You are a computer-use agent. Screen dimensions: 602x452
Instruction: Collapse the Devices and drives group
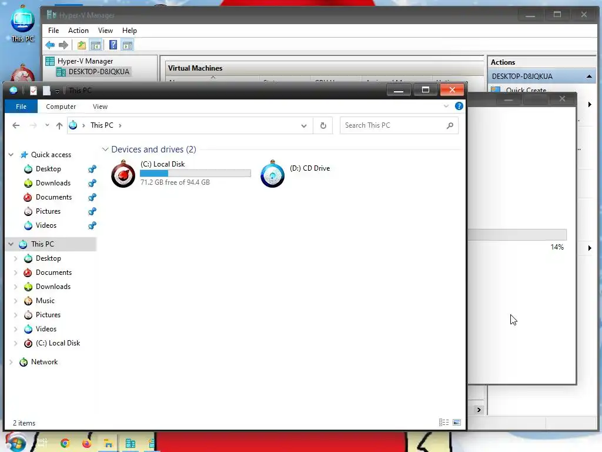tap(105, 149)
